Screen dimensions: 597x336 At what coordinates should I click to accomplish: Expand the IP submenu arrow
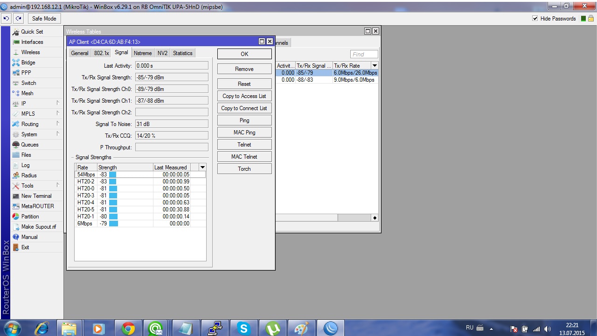pos(58,103)
